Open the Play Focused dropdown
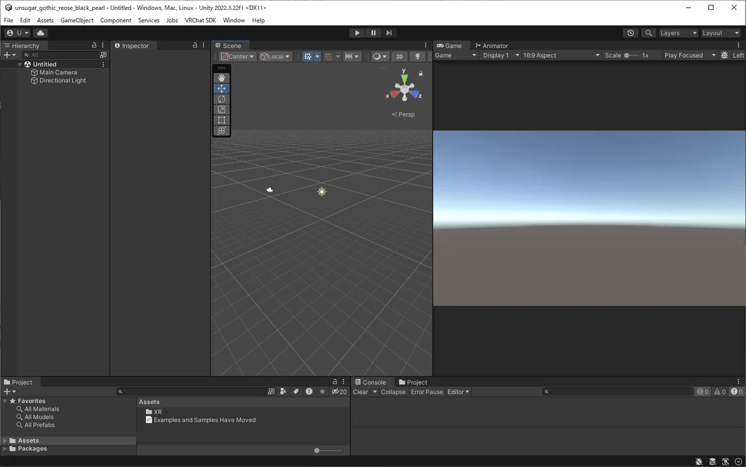 [690, 55]
